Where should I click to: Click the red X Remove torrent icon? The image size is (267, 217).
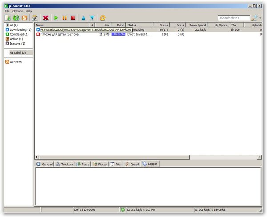46,18
